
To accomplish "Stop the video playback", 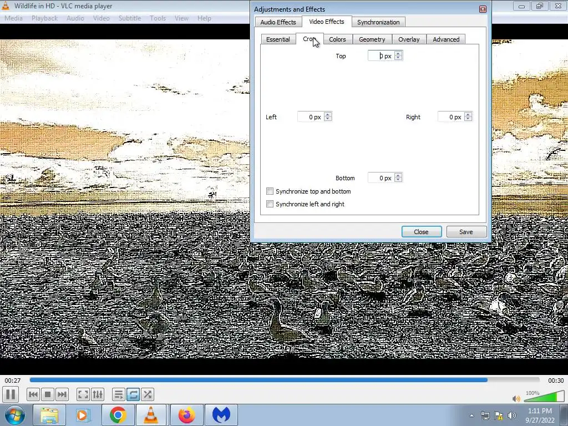I will (x=48, y=394).
